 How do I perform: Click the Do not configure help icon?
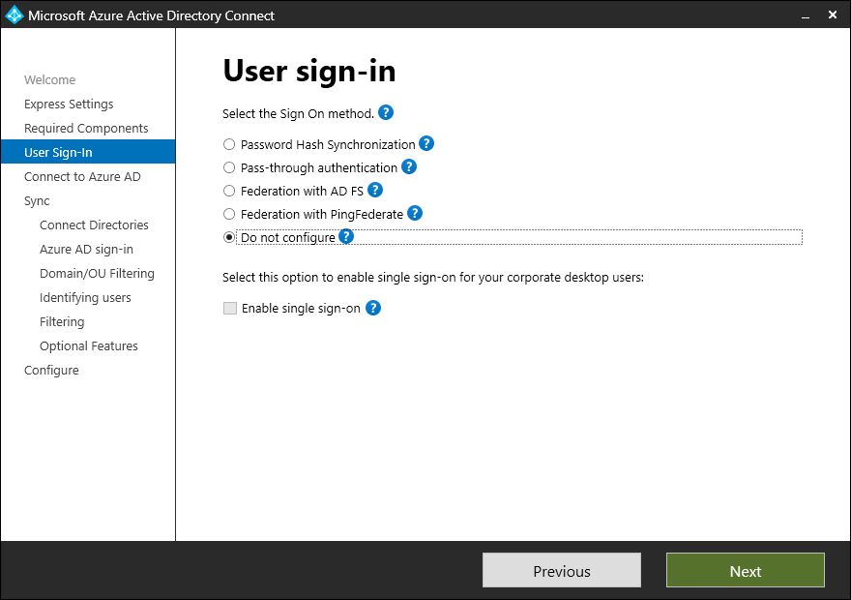click(346, 236)
